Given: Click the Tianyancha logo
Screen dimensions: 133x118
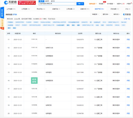Looking at the screenshot, I should tap(10, 3).
